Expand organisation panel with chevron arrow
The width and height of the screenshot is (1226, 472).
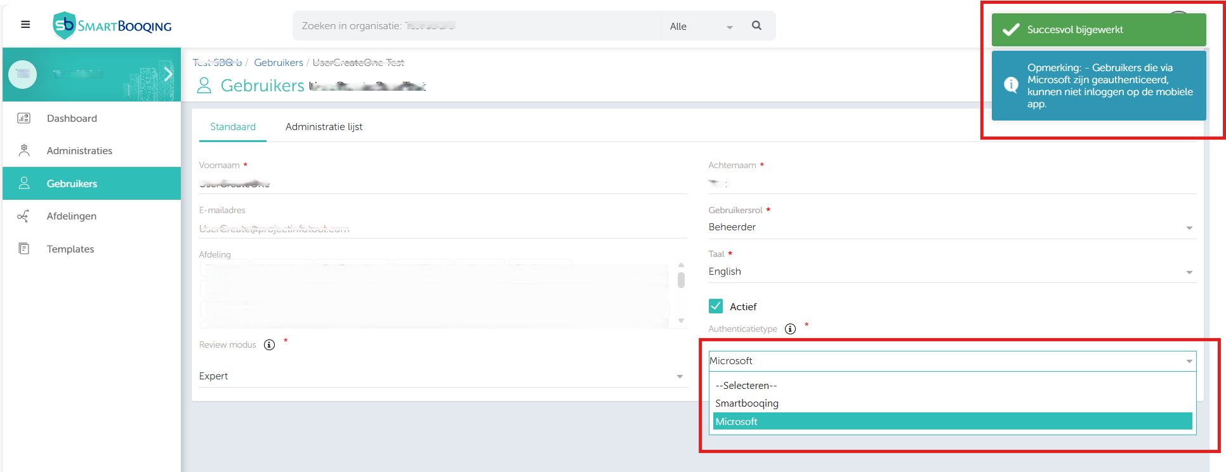click(168, 74)
